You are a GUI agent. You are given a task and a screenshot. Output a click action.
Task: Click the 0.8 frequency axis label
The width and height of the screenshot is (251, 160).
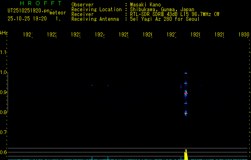(3, 112)
